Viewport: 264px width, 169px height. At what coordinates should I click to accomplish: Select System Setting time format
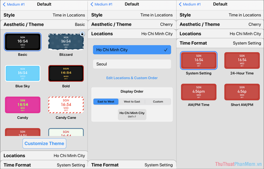click(199, 61)
